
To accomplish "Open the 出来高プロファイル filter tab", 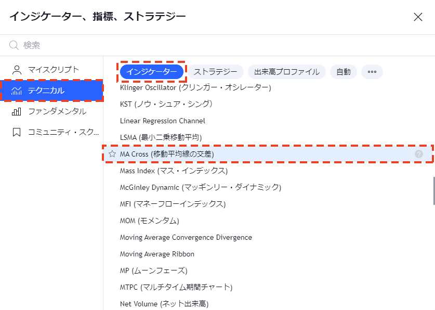I will (x=287, y=72).
